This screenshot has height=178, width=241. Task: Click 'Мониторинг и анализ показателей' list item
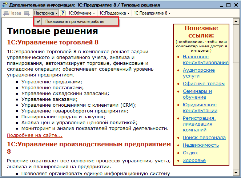pyautogui.click(x=95, y=128)
